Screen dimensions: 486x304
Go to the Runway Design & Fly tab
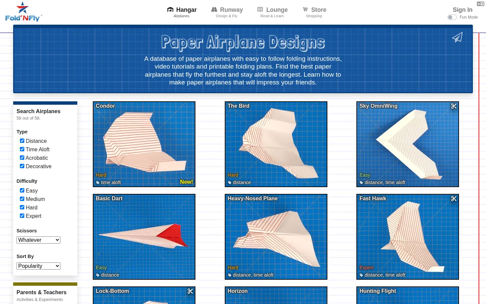point(227,12)
